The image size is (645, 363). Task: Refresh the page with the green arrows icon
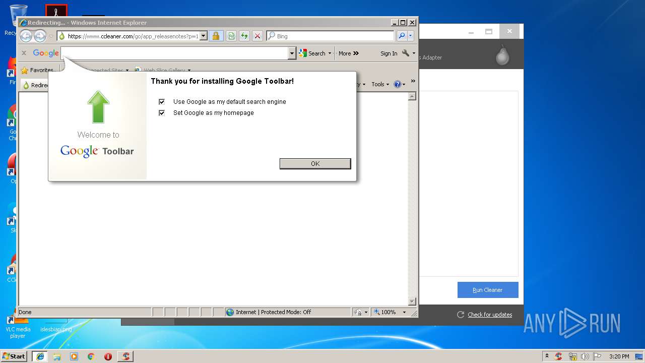tap(244, 36)
